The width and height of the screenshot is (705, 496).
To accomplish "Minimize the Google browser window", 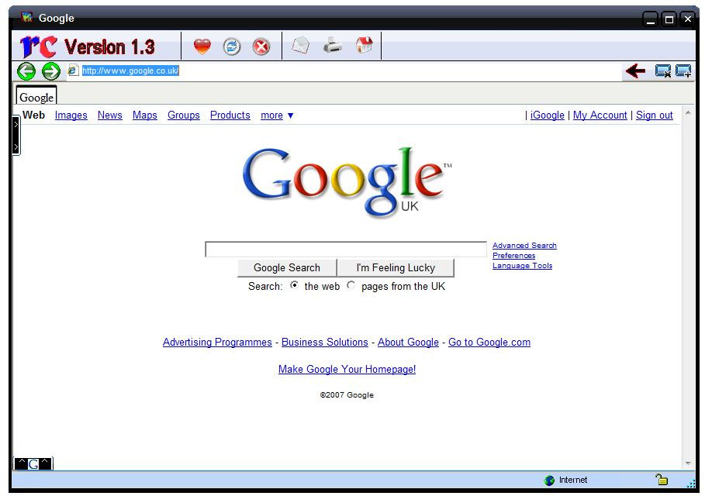I will pyautogui.click(x=650, y=19).
